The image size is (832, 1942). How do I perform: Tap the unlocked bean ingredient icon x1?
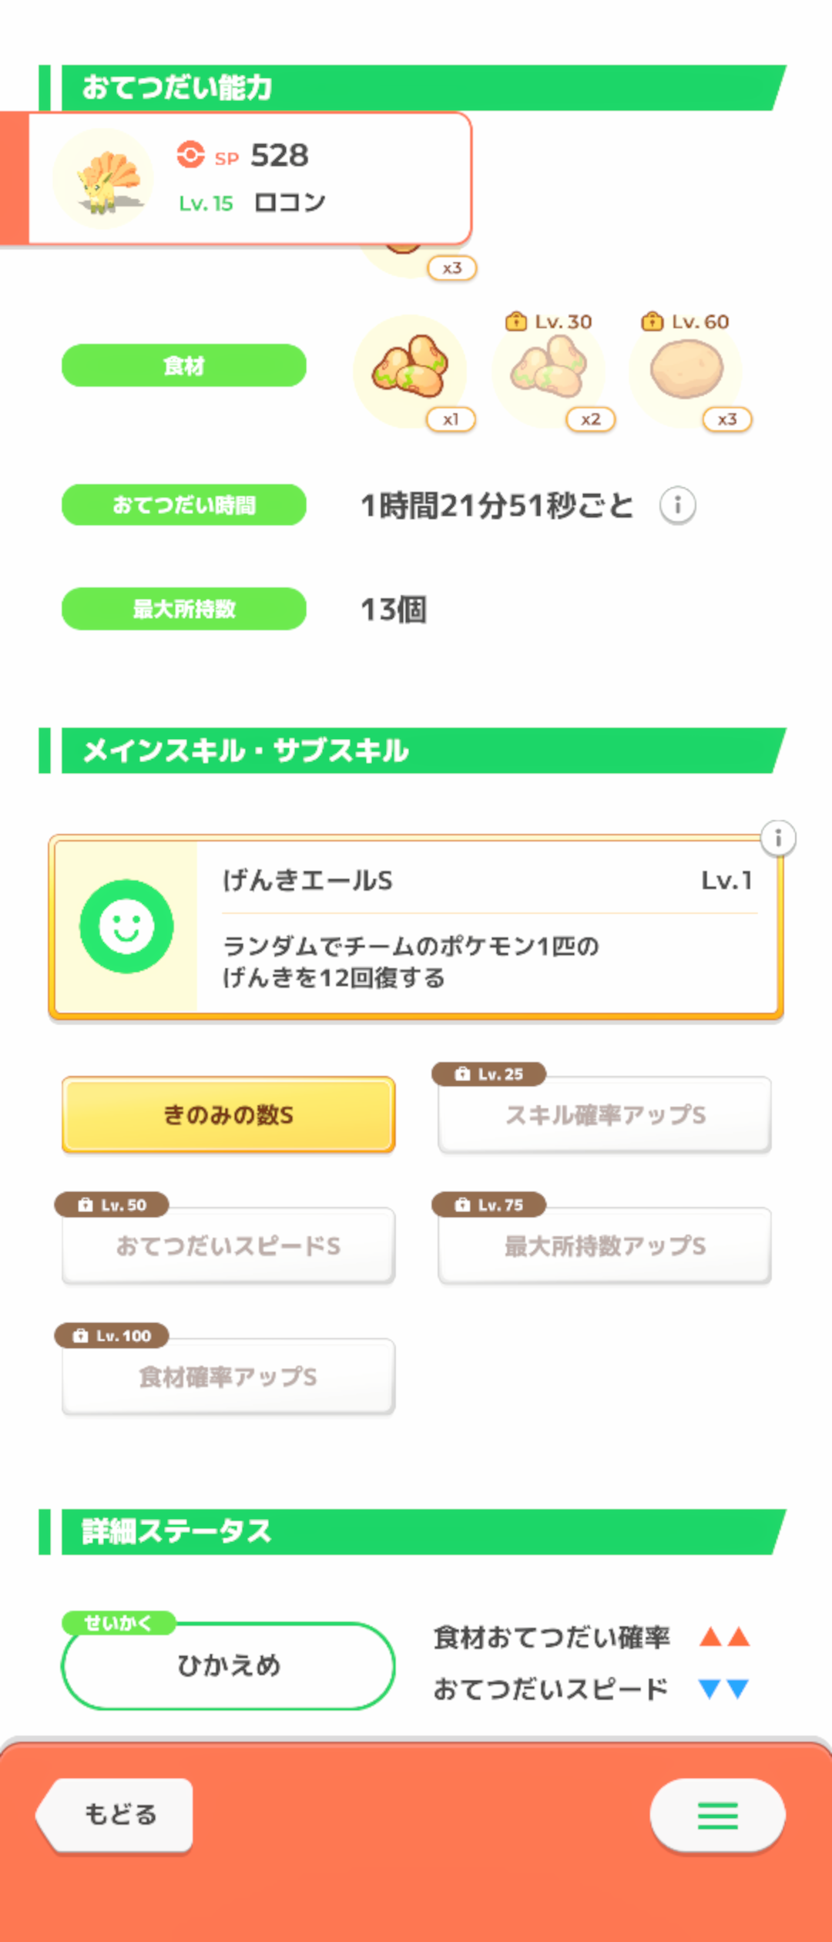pyautogui.click(x=411, y=371)
